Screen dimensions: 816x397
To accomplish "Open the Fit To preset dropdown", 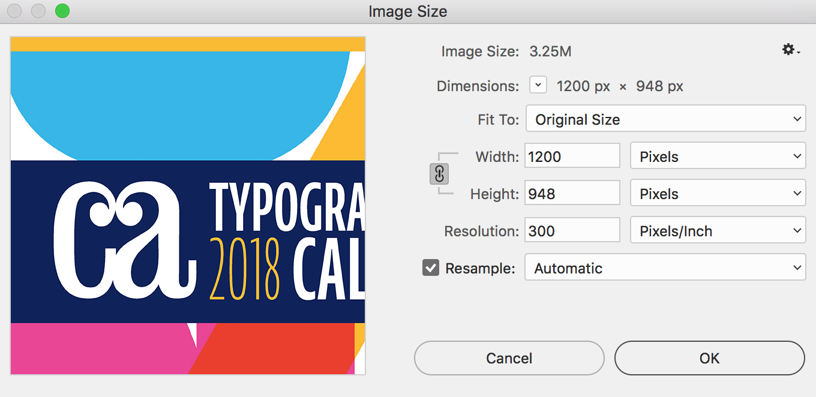I will (x=665, y=119).
